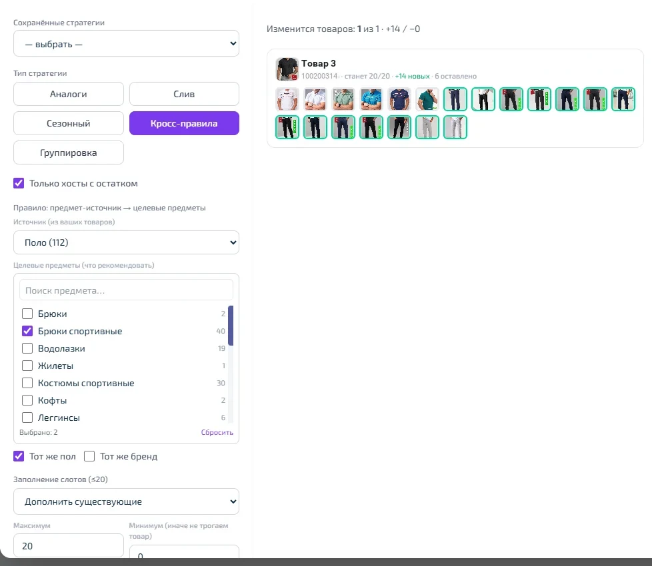Pick the Кросс-правила strategy button
This screenshot has width=652, height=566.
pos(184,123)
